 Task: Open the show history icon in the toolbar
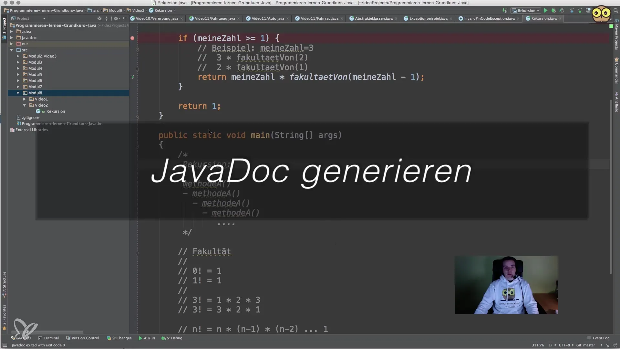click(x=588, y=10)
